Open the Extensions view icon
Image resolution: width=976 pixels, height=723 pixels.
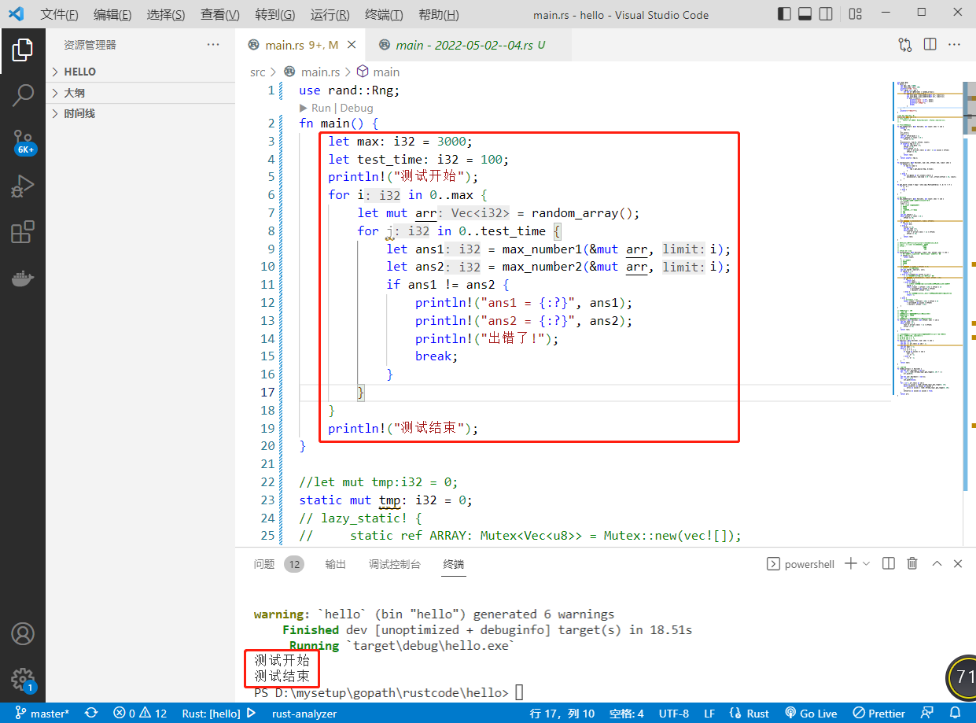22,233
